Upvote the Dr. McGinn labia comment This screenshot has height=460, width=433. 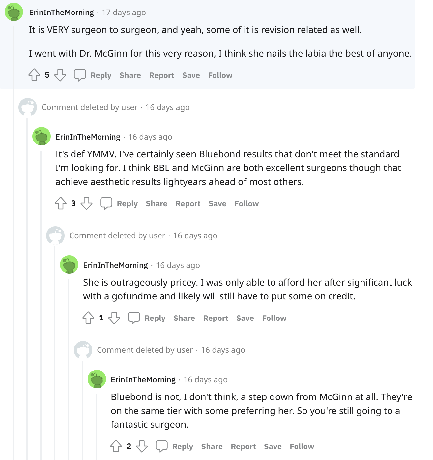tap(34, 75)
